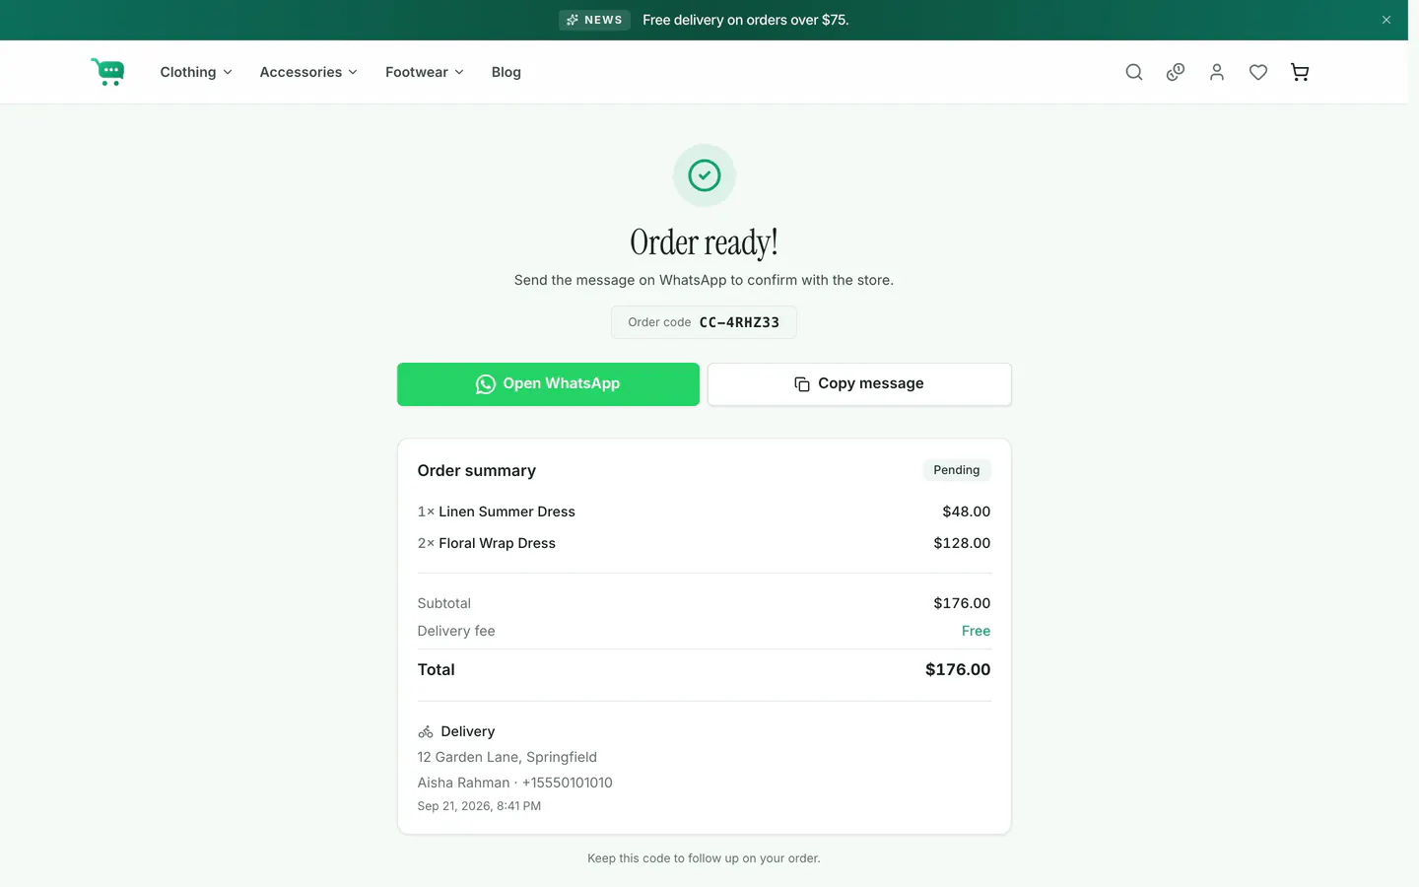Click the Order ready! heading
Screen dimensions: 1419x887
tap(705, 242)
